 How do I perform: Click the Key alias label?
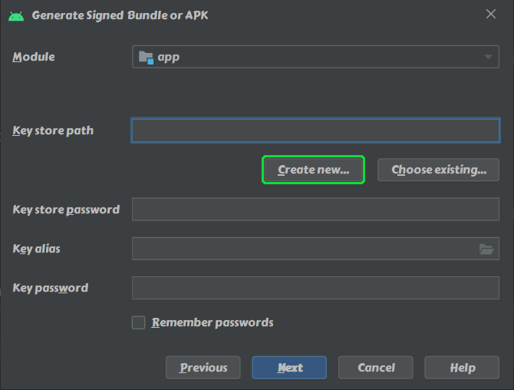pyautogui.click(x=36, y=249)
